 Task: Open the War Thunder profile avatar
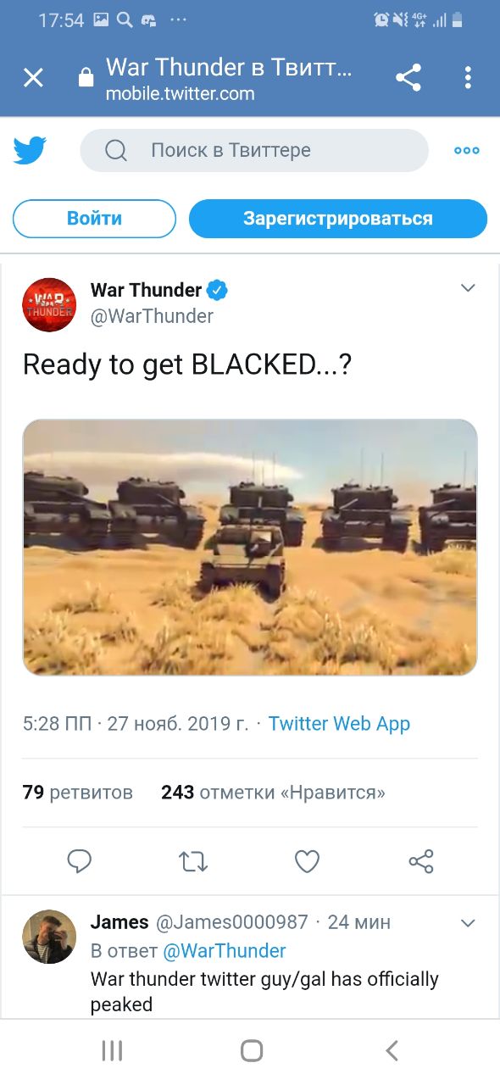[x=49, y=304]
